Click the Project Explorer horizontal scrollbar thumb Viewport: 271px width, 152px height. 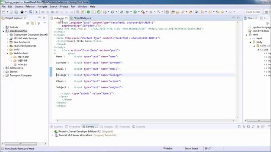tap(21, 144)
